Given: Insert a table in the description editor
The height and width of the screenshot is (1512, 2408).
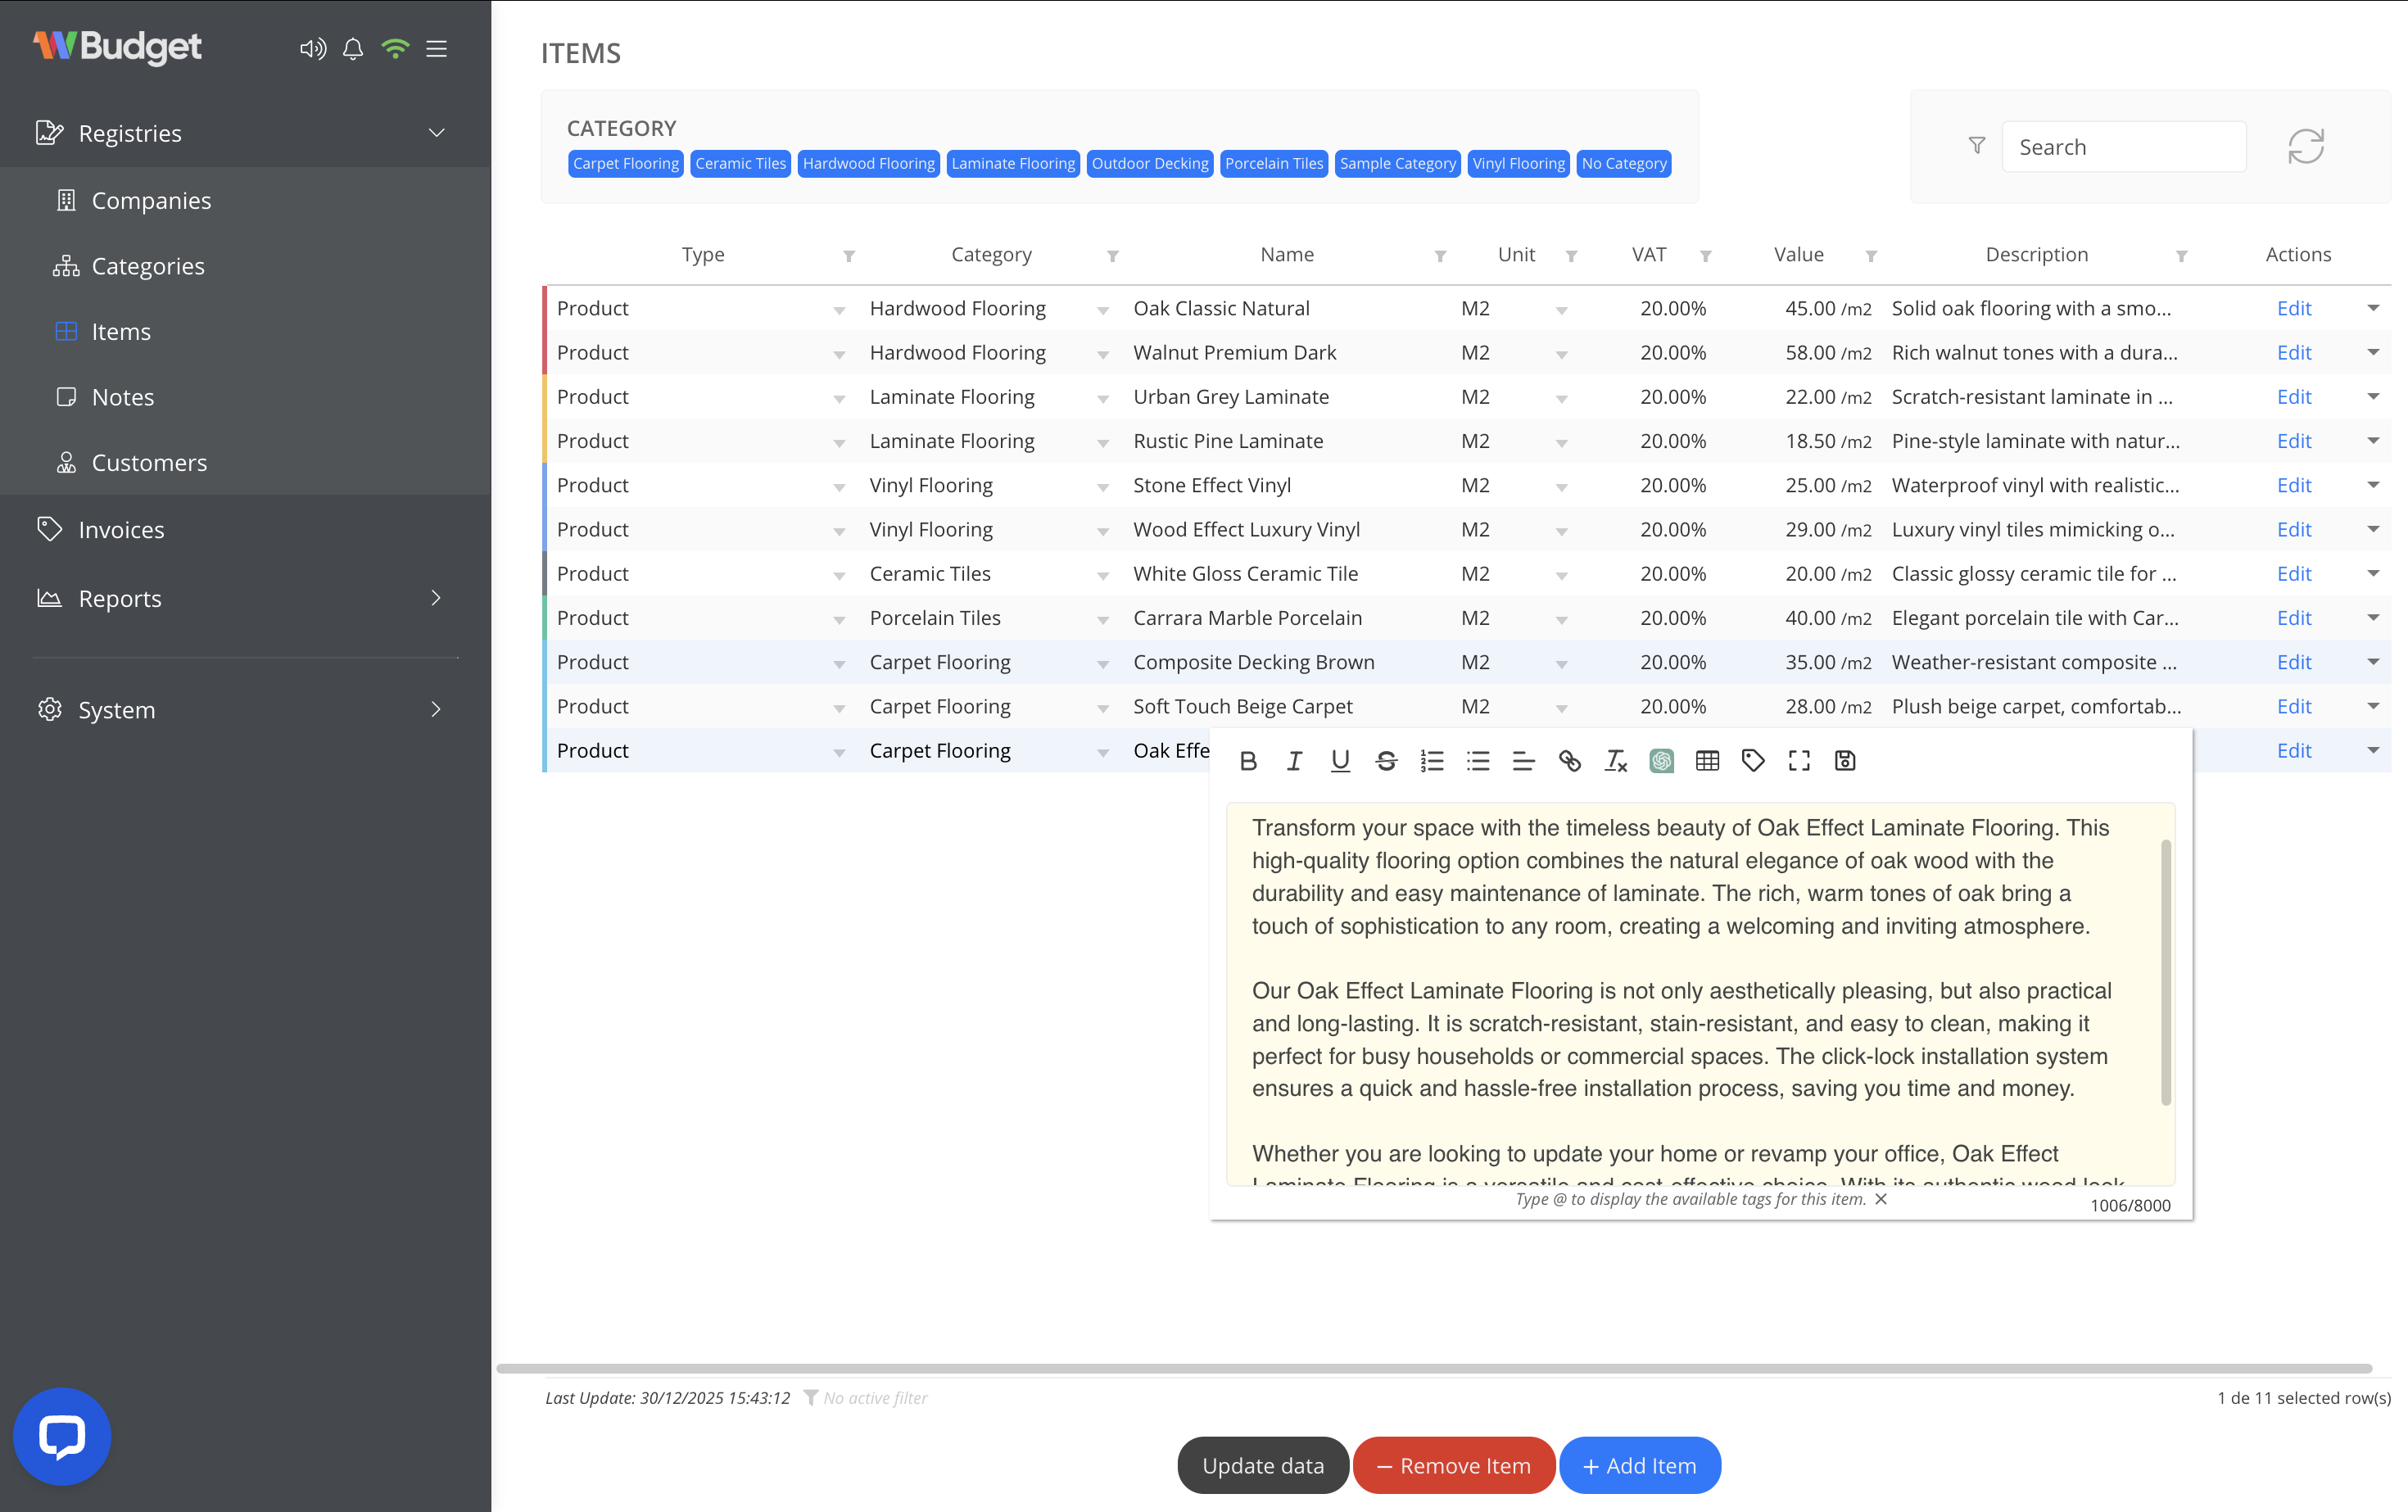Looking at the screenshot, I should click(x=1707, y=761).
